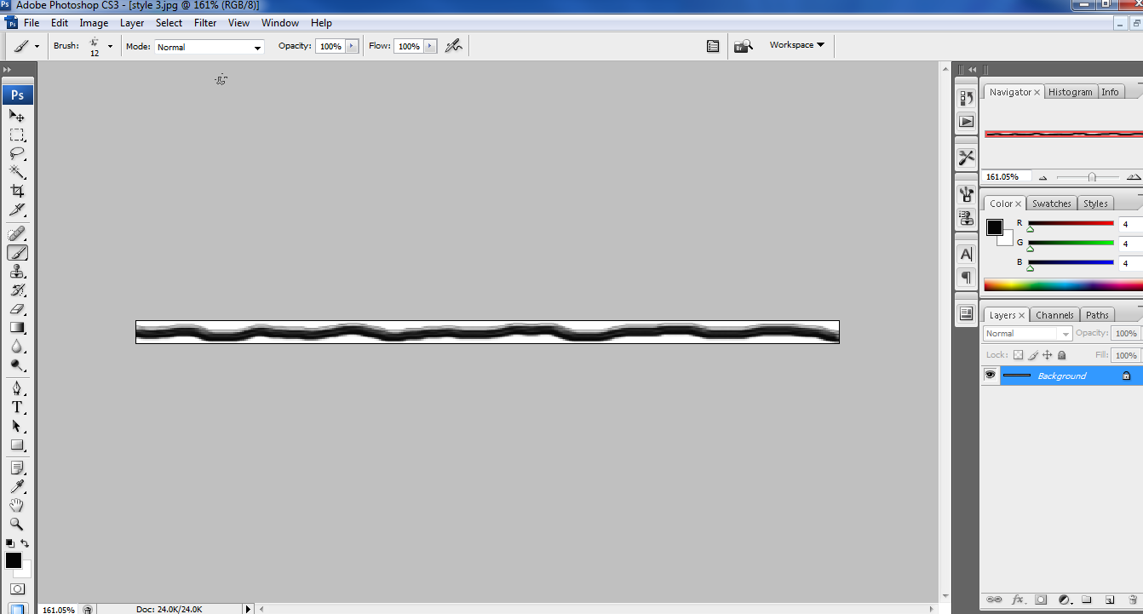1143x614 pixels.
Task: Select the Horizontal Type tool
Action: (17, 407)
